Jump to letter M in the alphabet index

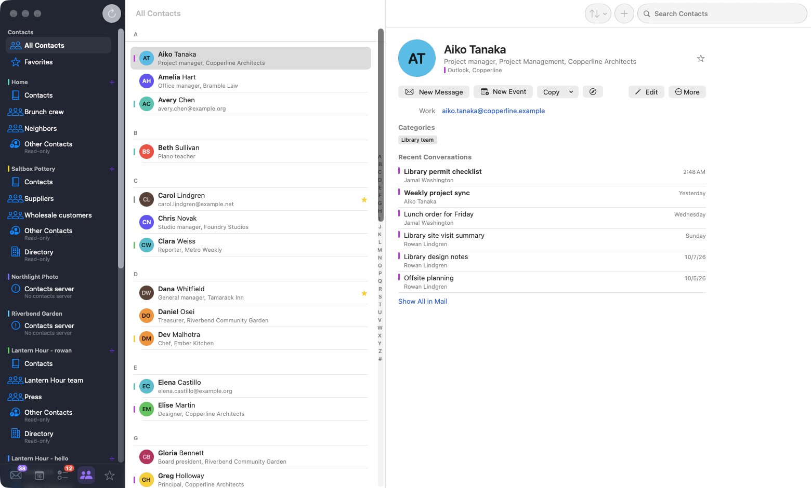tap(380, 250)
